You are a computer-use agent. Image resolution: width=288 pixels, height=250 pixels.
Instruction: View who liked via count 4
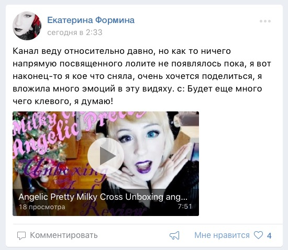click(269, 236)
